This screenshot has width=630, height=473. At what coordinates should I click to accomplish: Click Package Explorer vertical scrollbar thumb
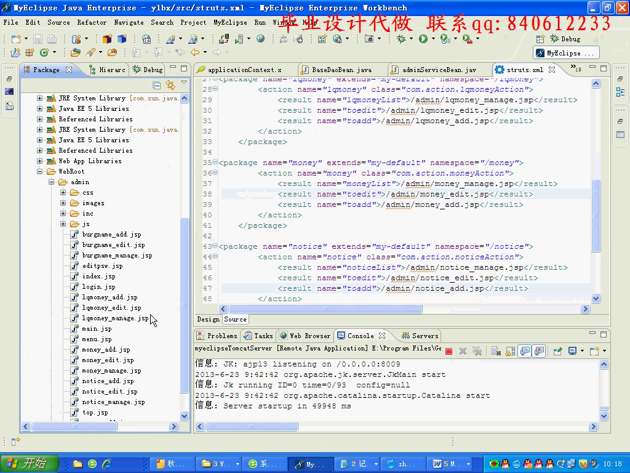coord(184,305)
